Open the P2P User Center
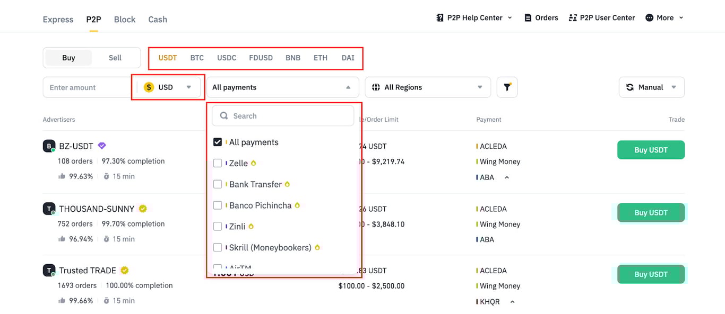Image resolution: width=725 pixels, height=314 pixels. click(x=601, y=17)
